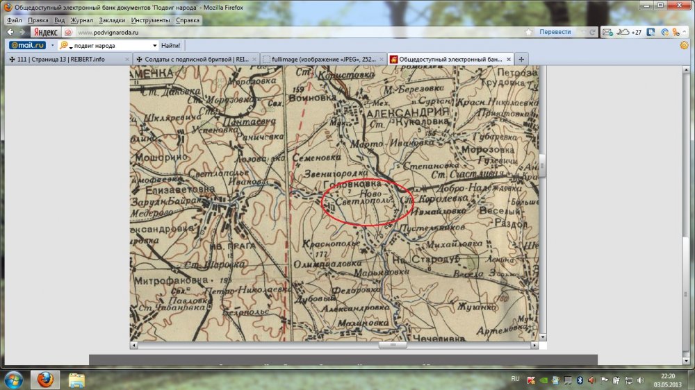Click the map vertical scrollbar down arrow

click(x=543, y=337)
